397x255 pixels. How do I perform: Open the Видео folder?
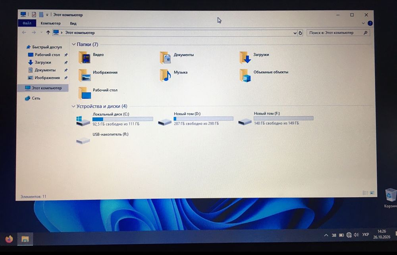click(x=91, y=57)
